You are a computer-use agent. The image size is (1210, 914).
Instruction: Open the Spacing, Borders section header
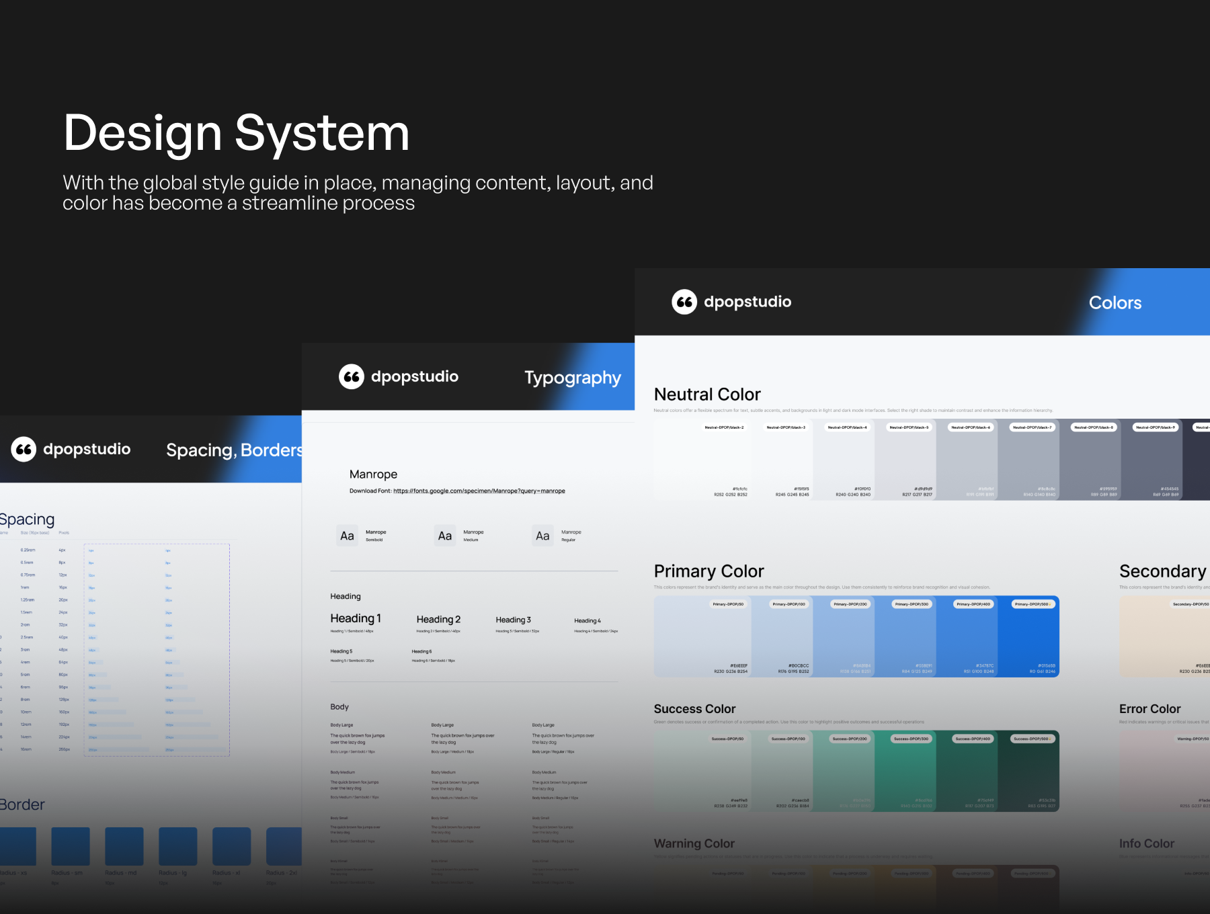[x=235, y=449]
